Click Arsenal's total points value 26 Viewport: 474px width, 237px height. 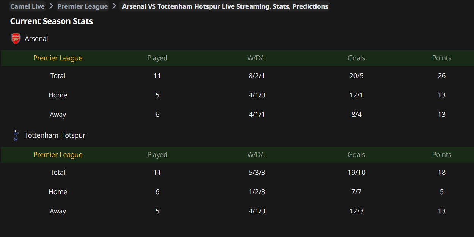[x=442, y=76]
